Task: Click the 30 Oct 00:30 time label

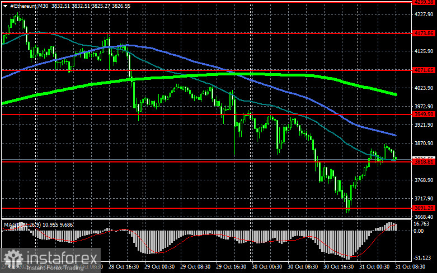Action: pos(267,267)
